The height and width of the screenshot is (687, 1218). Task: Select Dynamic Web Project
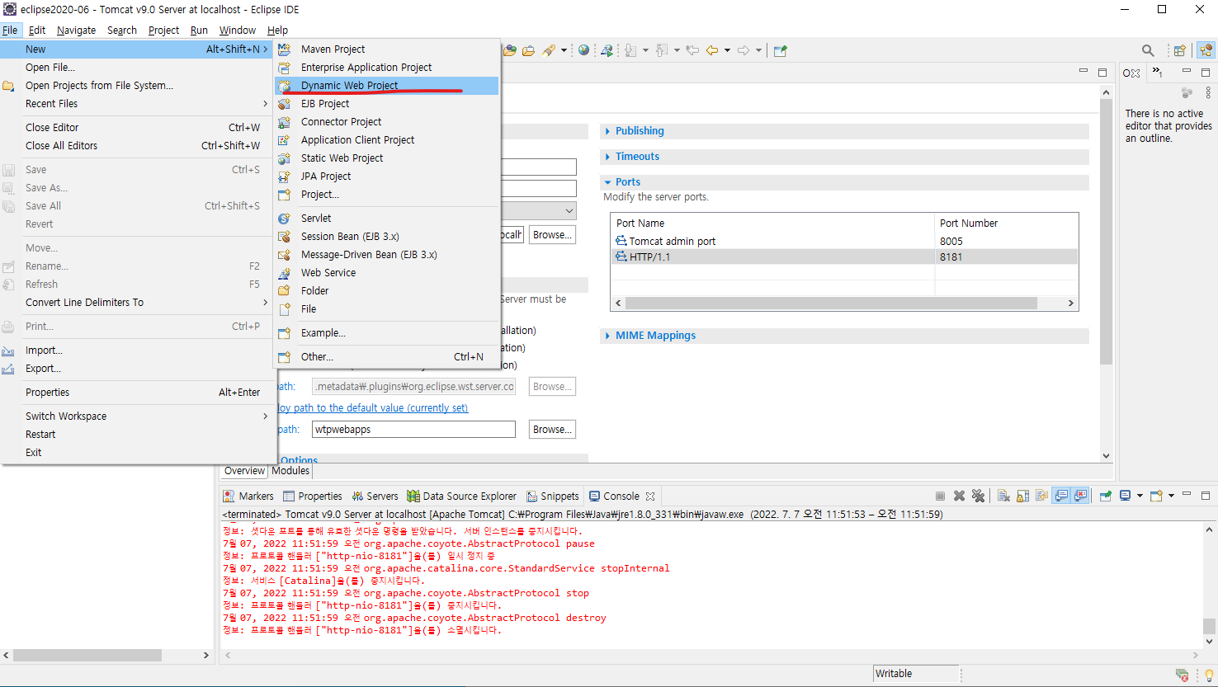pos(386,86)
